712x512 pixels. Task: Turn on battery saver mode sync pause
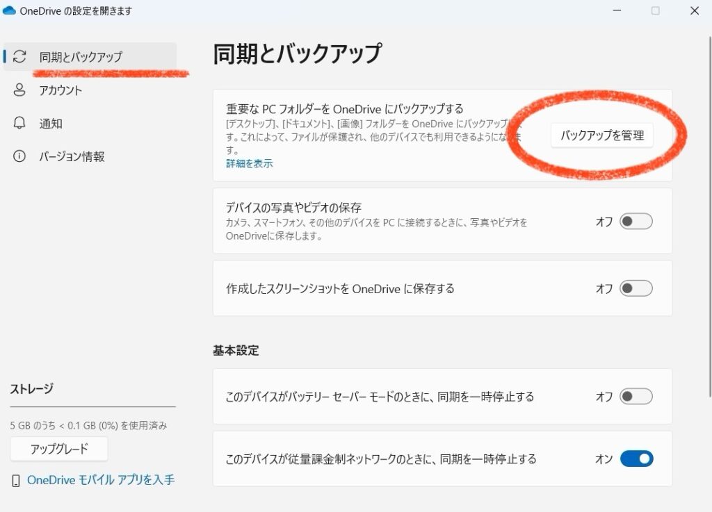[636, 397]
